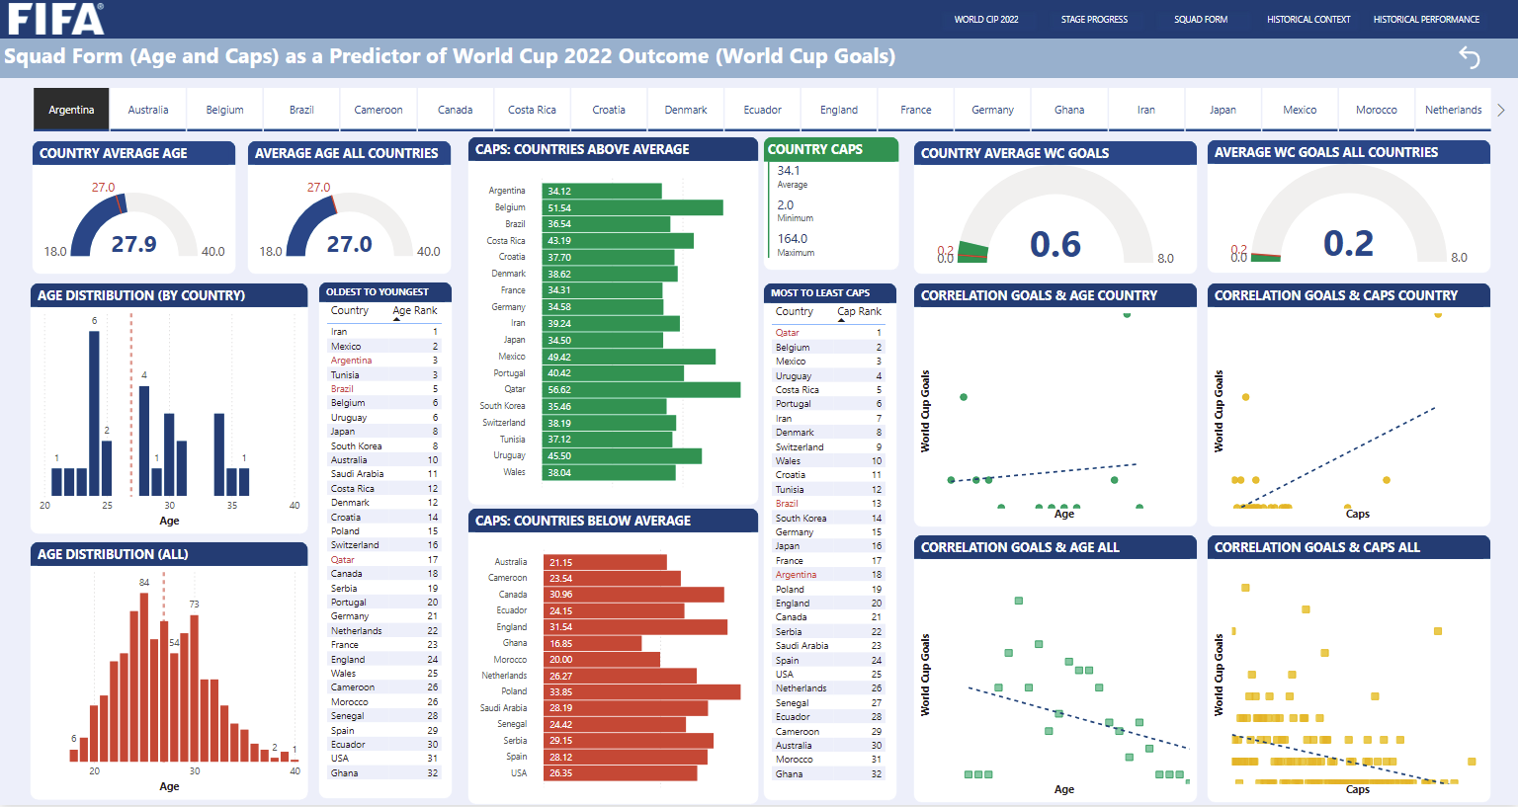This screenshot has width=1518, height=807.
Task: Click the Country Average WC Goals gauge 0.6
Action: (1055, 244)
